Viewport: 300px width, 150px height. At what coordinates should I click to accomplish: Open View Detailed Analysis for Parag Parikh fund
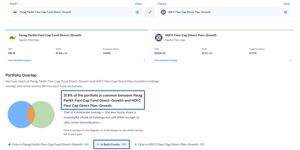(x=20, y=60)
